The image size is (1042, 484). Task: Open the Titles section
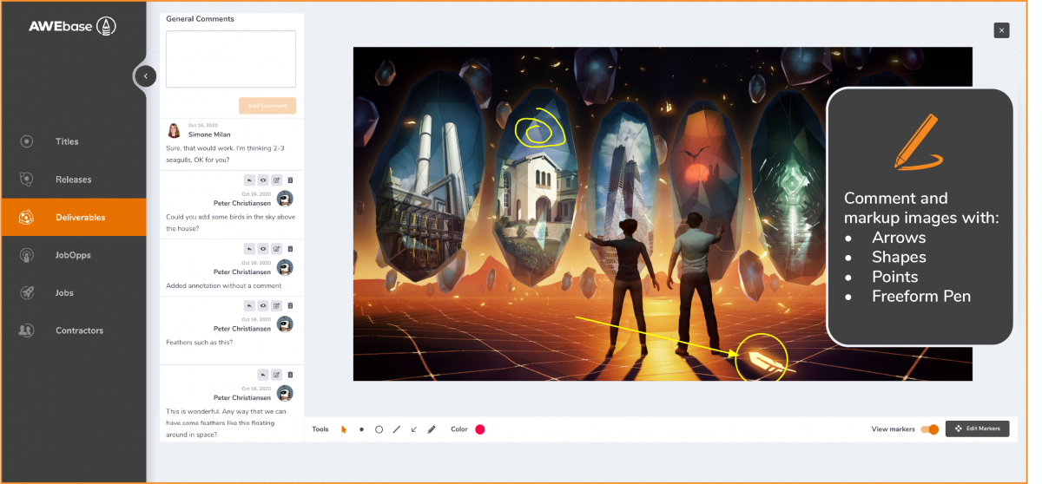point(67,141)
